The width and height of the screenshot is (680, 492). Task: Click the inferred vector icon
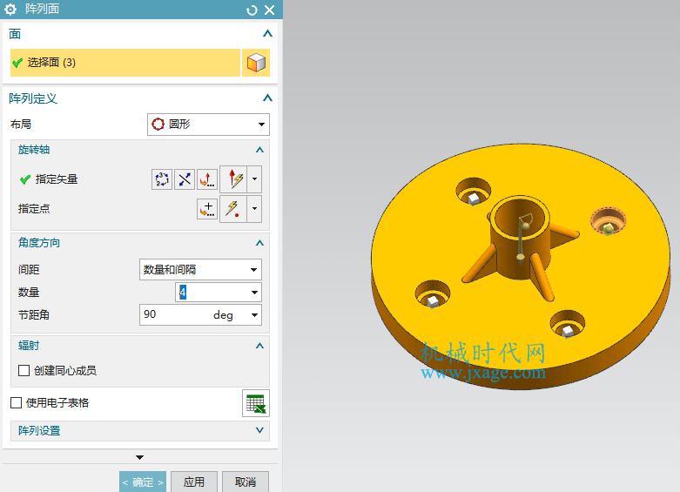pyautogui.click(x=233, y=179)
